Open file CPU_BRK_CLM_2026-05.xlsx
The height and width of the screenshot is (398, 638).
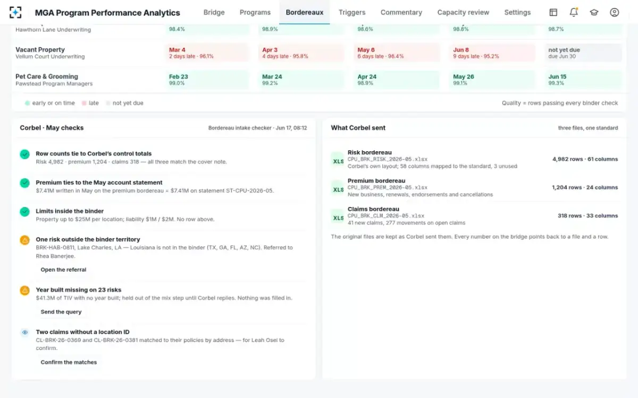click(386, 215)
